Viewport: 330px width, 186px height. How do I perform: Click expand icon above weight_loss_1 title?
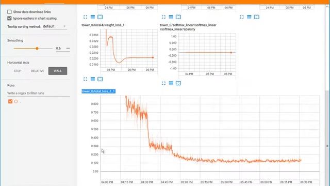[x=85, y=17]
